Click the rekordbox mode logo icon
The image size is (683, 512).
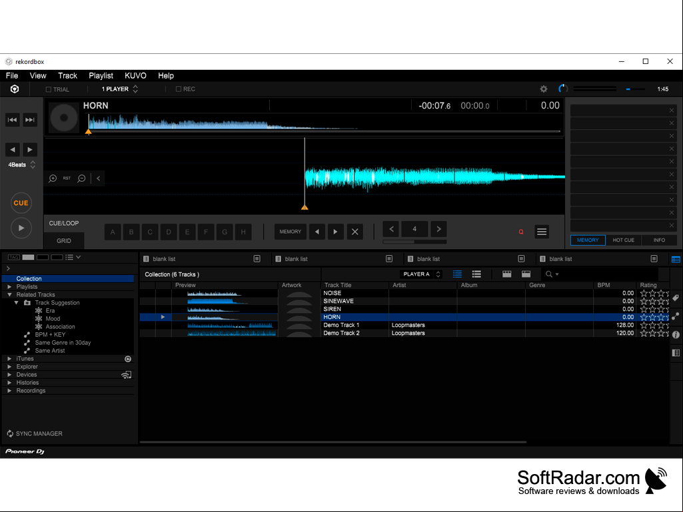click(x=15, y=89)
